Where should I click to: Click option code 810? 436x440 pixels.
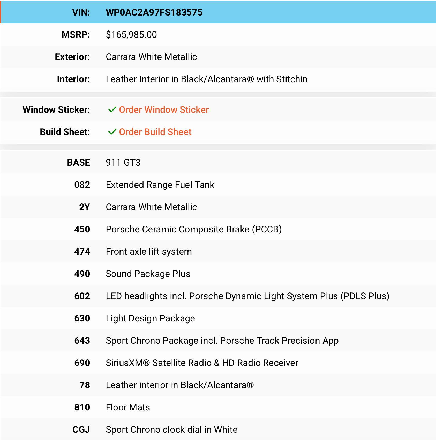point(82,407)
